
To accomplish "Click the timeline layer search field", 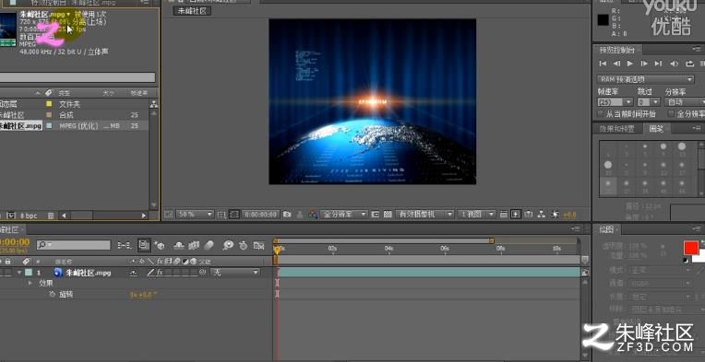I will 73,245.
